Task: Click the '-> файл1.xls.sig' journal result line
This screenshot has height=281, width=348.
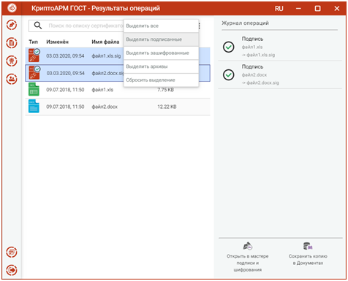Action: (x=258, y=55)
